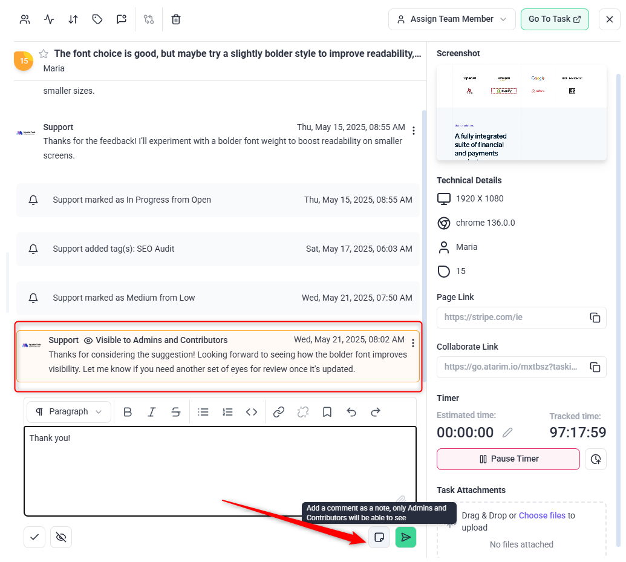Open the stripe screenshot thumbnail

tap(521, 113)
